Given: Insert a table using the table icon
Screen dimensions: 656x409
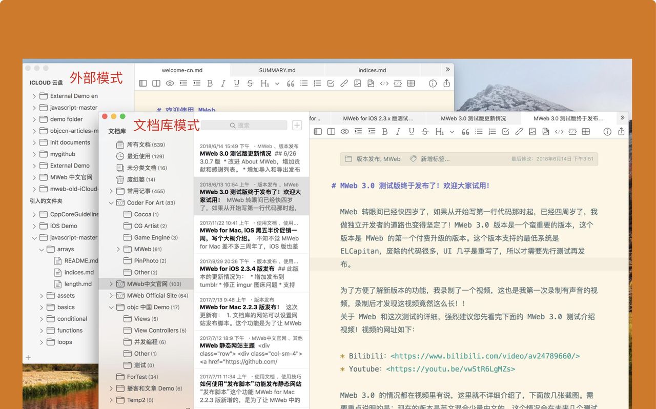Looking at the screenshot, I should pos(586,132).
